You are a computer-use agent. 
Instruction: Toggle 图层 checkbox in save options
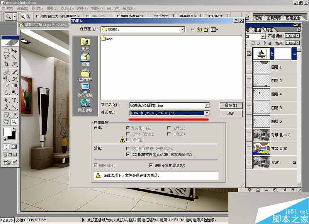click(x=128, y=140)
